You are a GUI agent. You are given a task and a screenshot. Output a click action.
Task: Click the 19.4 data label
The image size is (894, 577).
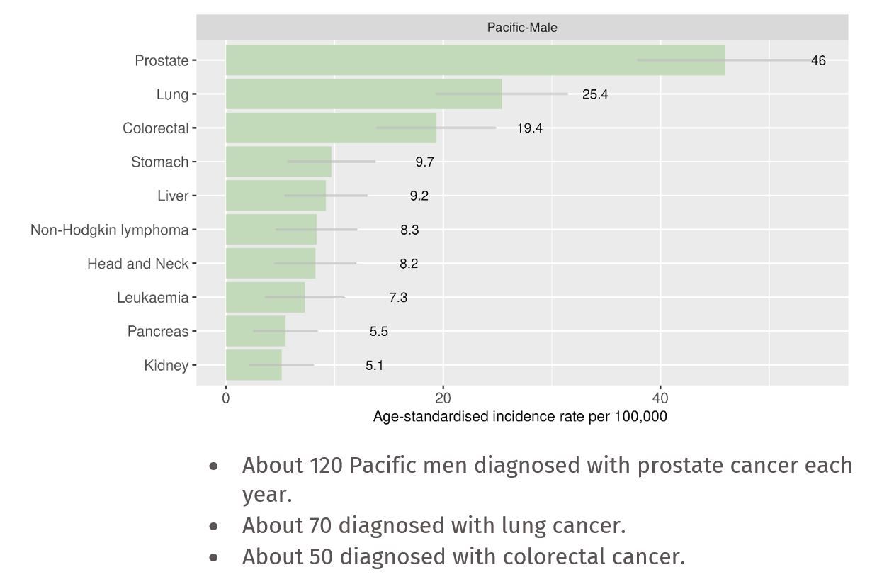(x=530, y=128)
